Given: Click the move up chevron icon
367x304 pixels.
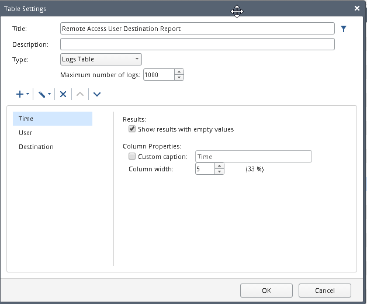Looking at the screenshot, I should tap(80, 94).
